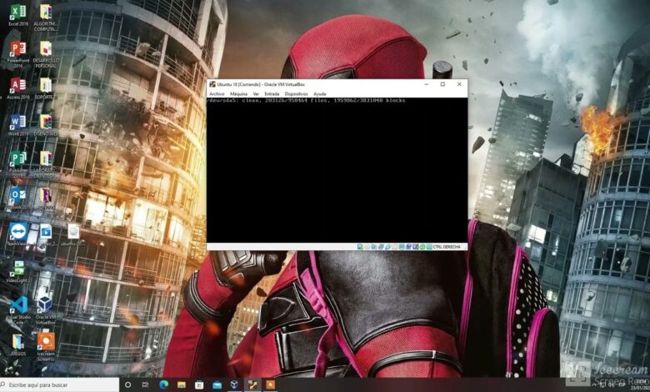
Task: Select the Access 2016 desktop shortcut
Action: [x=18, y=88]
